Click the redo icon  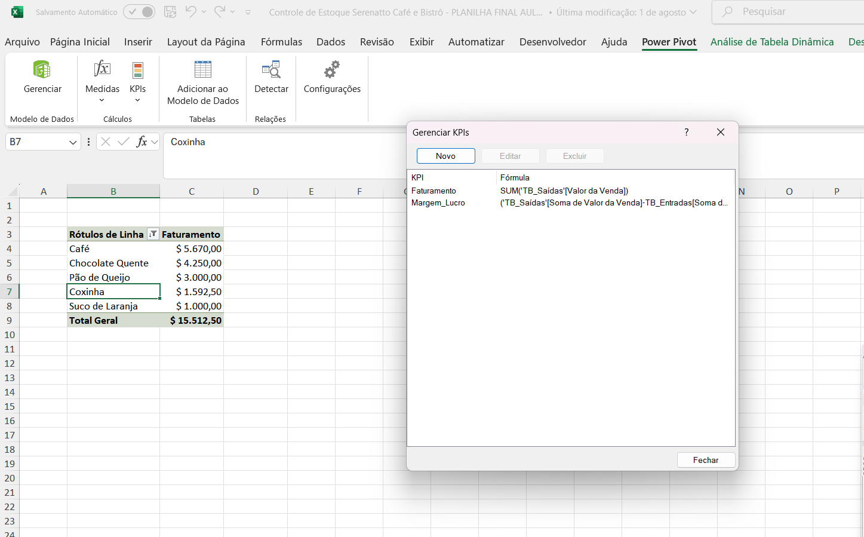[219, 11]
